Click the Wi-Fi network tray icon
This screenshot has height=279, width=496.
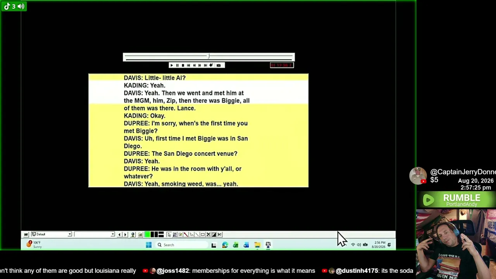point(353,245)
